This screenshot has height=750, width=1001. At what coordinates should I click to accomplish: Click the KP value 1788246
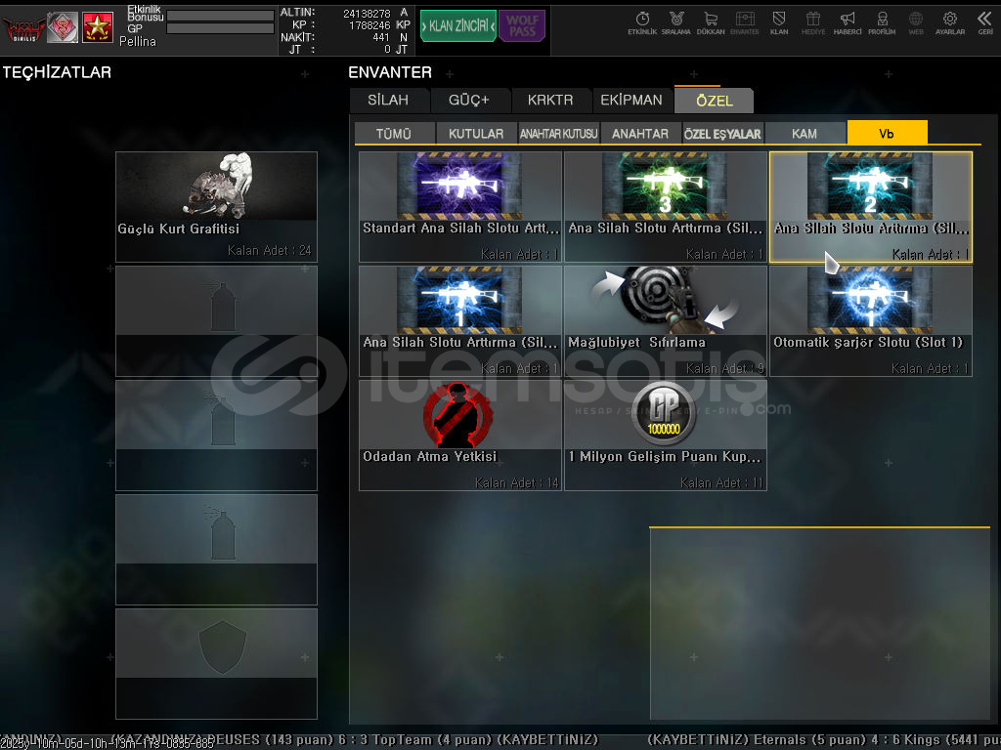(x=370, y=25)
